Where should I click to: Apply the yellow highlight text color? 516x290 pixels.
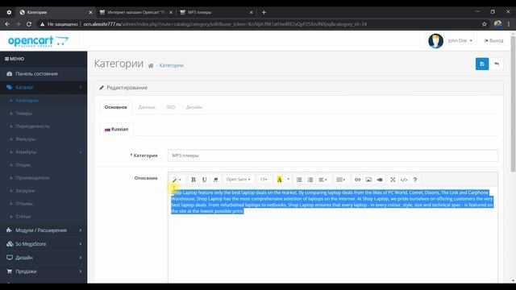click(280, 180)
